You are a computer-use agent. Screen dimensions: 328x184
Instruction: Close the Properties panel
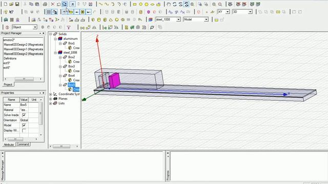click(44, 93)
